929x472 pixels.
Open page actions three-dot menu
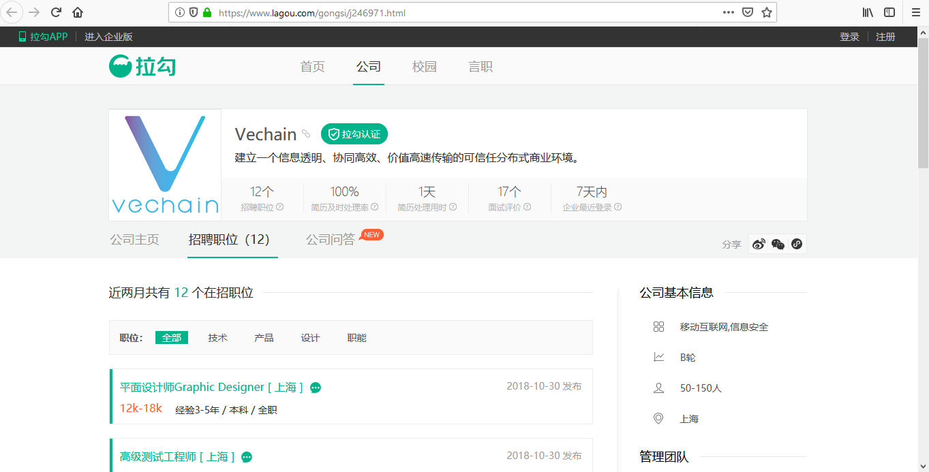click(729, 12)
